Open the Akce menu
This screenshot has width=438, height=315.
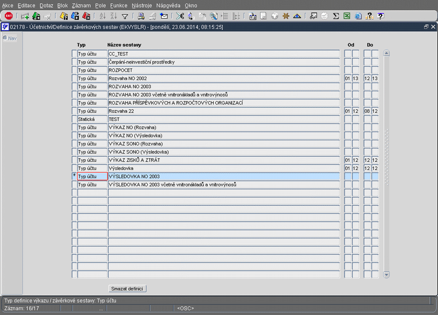8,5
